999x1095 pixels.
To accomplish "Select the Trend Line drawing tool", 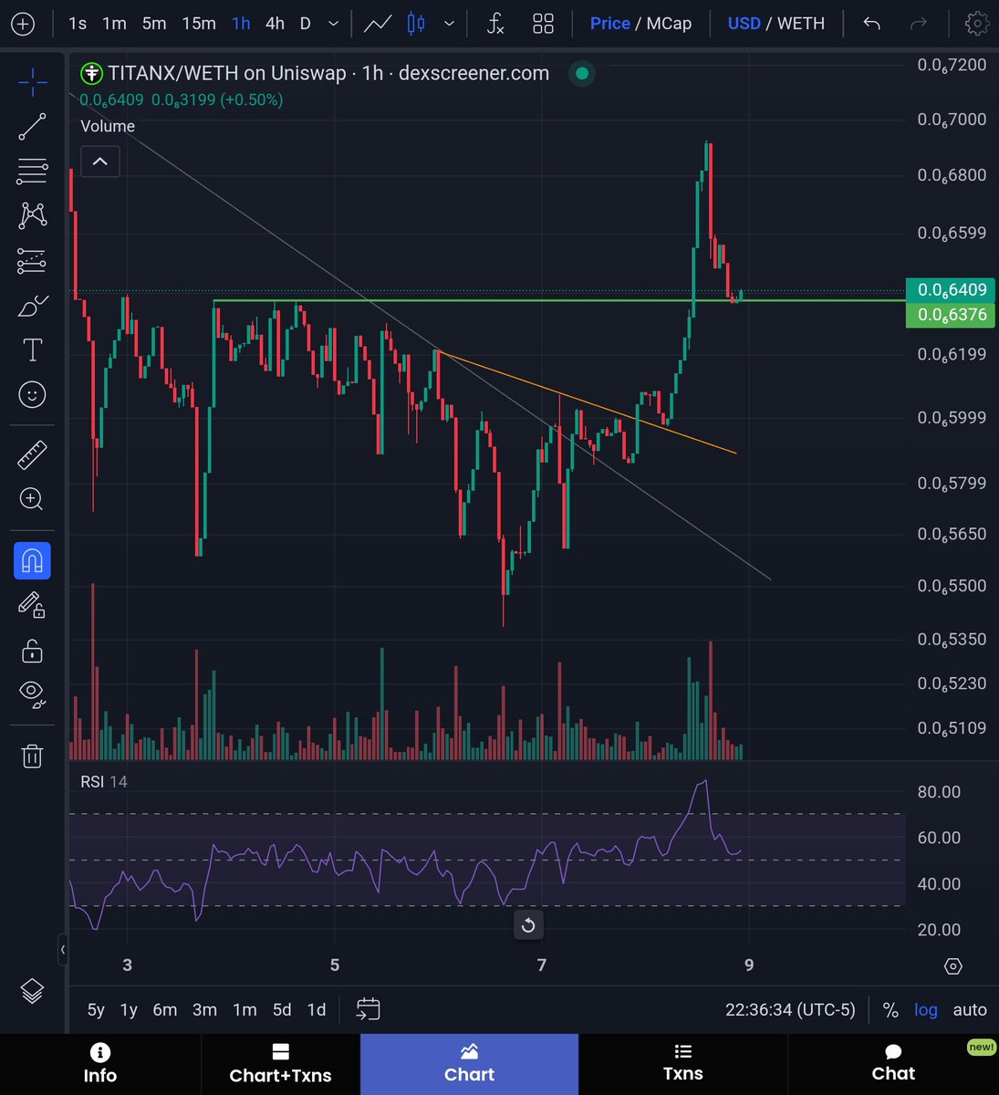I will 32,126.
